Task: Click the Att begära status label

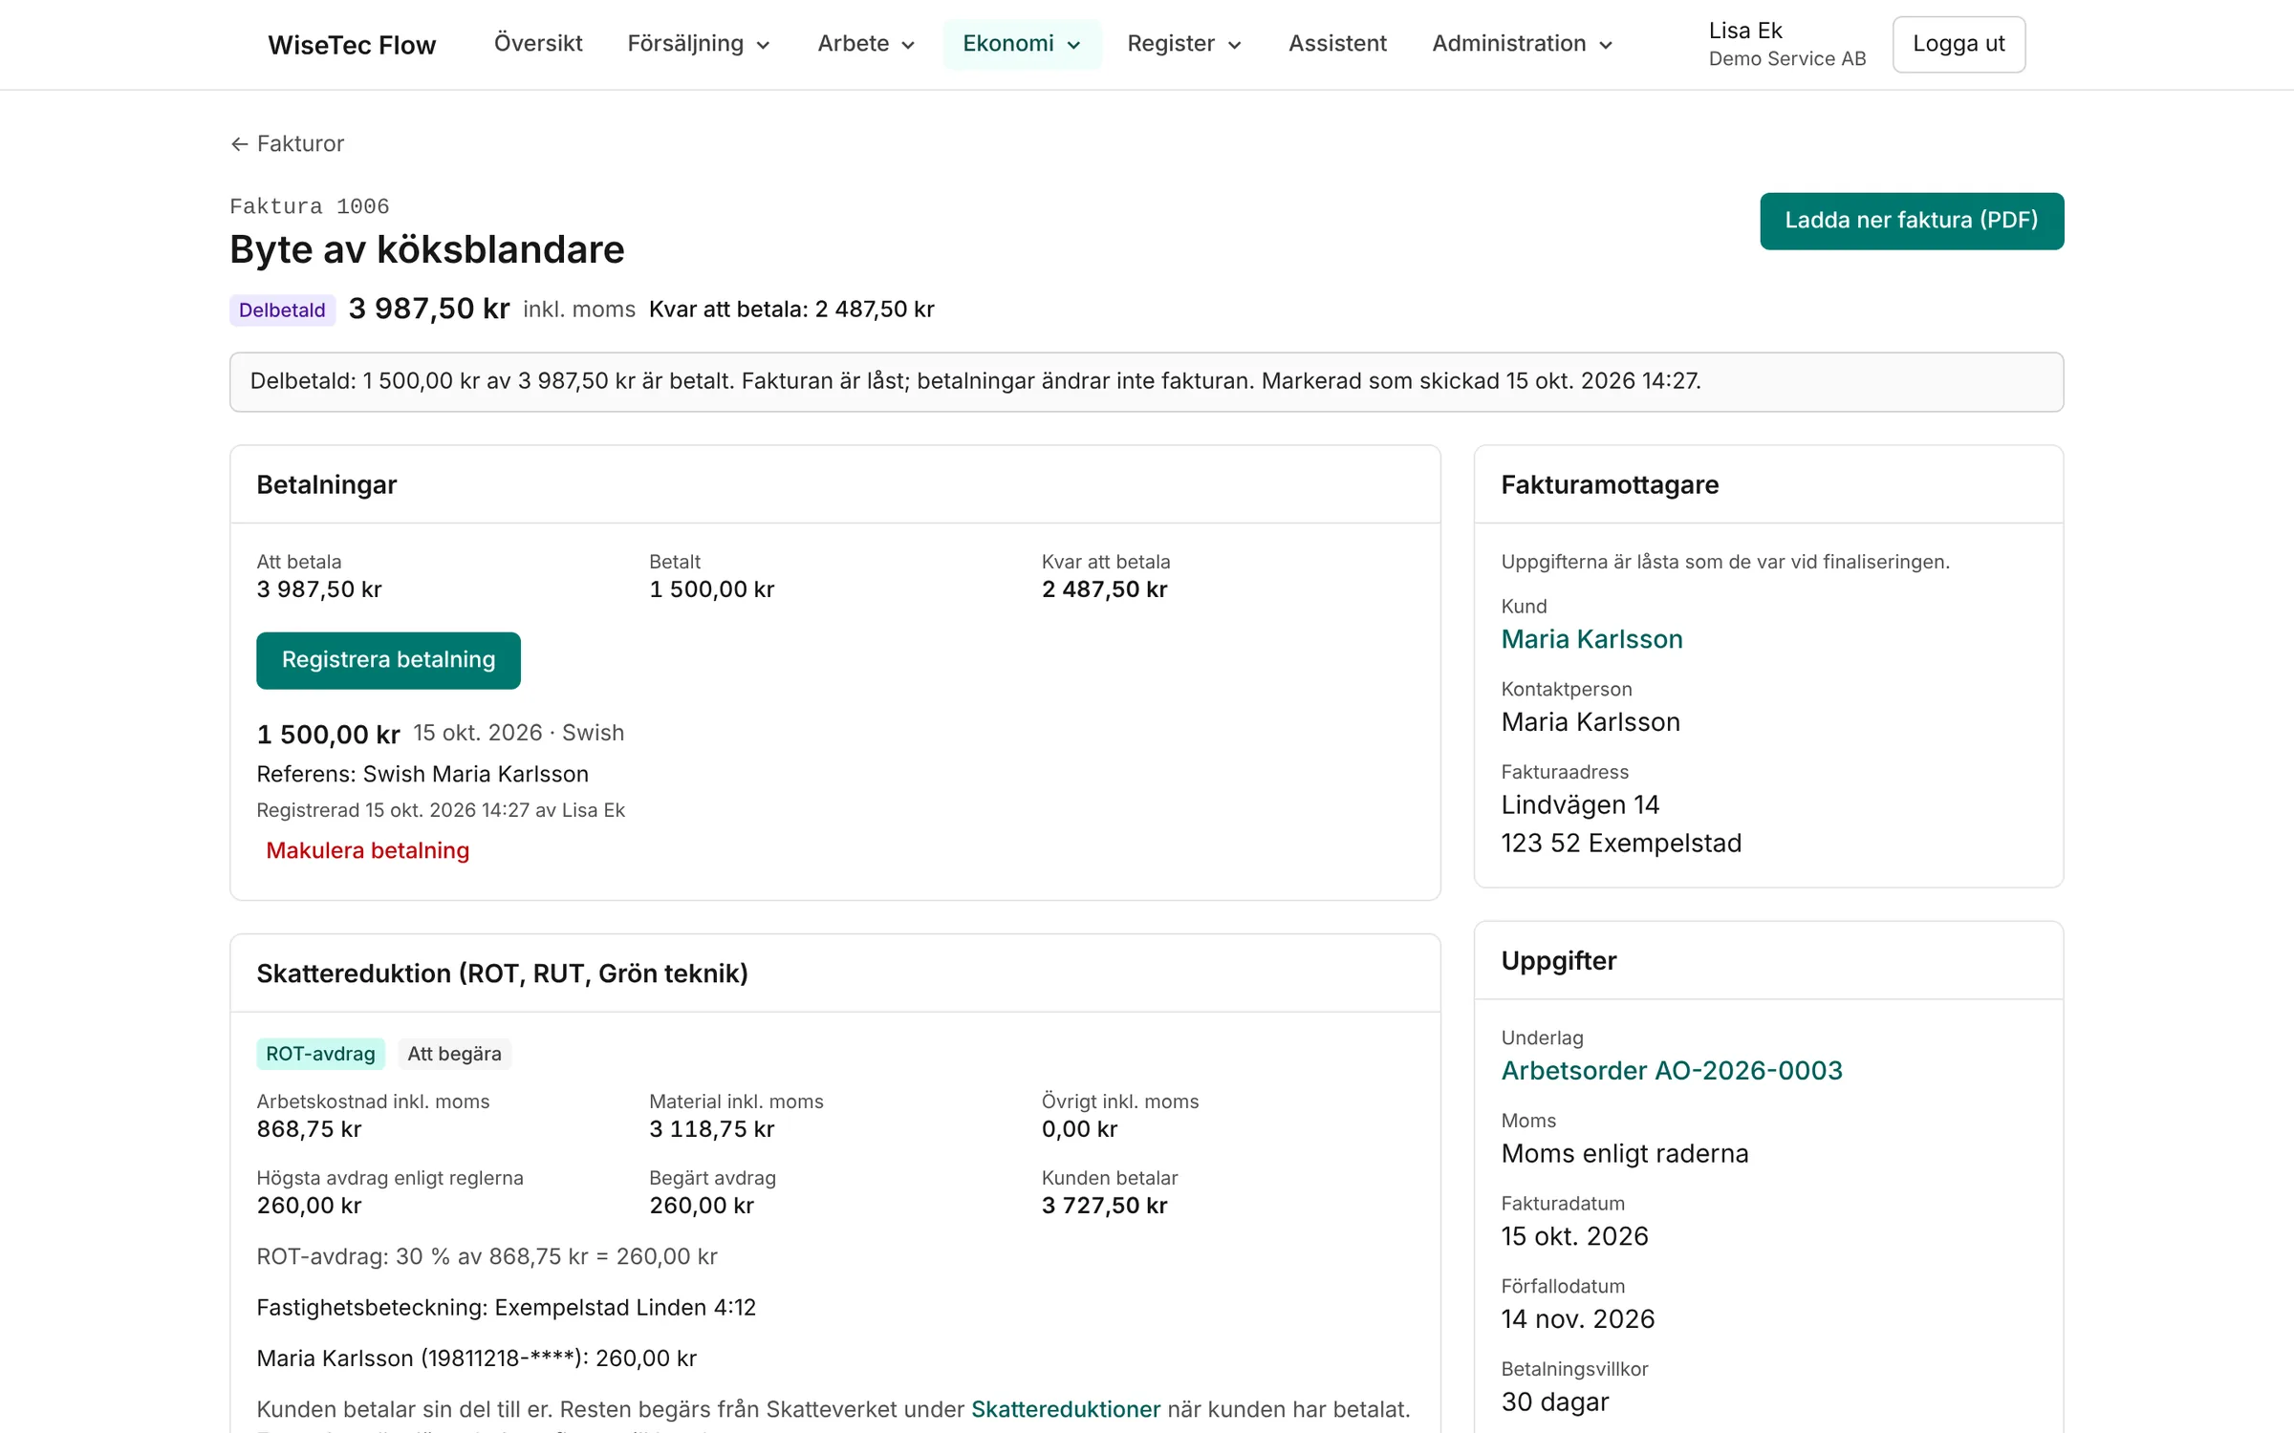Action: (x=454, y=1054)
